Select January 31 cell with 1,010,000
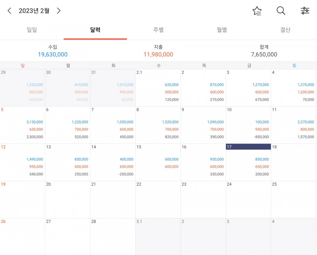 [113, 88]
